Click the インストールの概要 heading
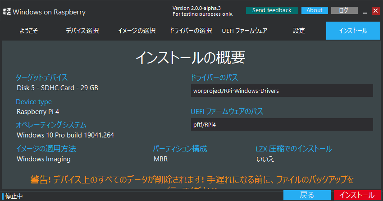The image size is (383, 201). 191,58
